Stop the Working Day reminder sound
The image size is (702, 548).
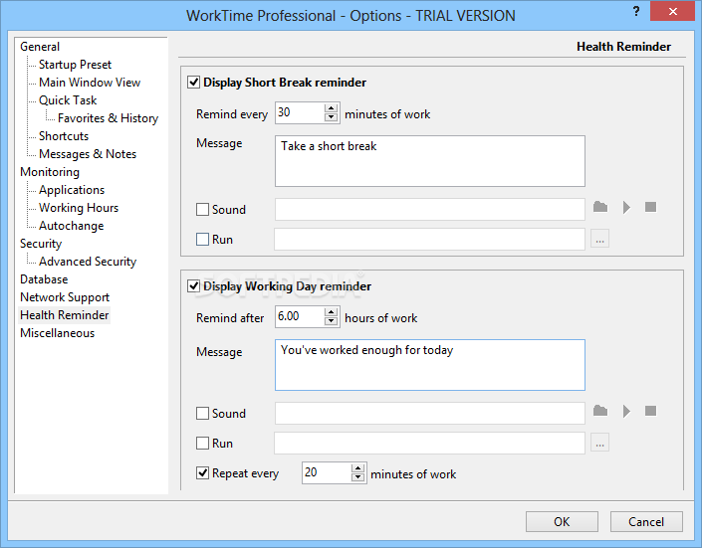650,411
